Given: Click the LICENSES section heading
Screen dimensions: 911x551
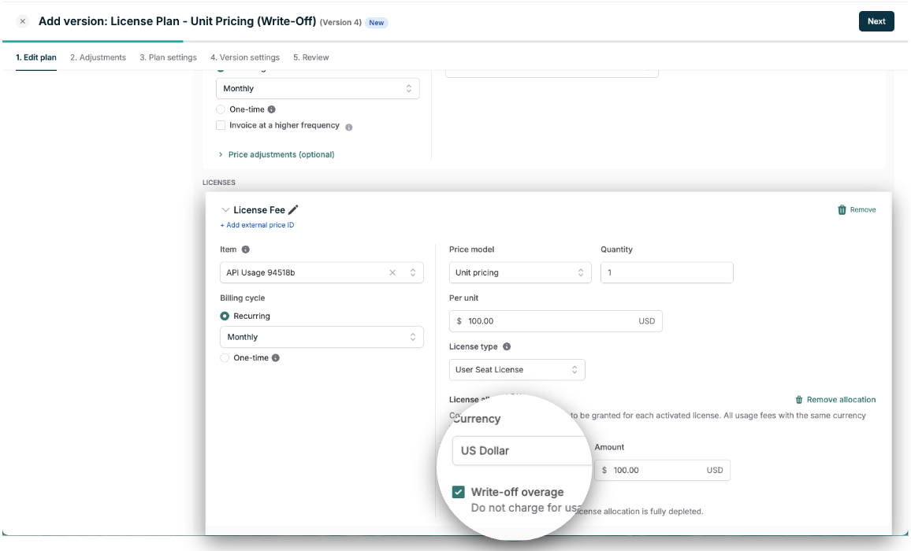Looking at the screenshot, I should tap(219, 183).
